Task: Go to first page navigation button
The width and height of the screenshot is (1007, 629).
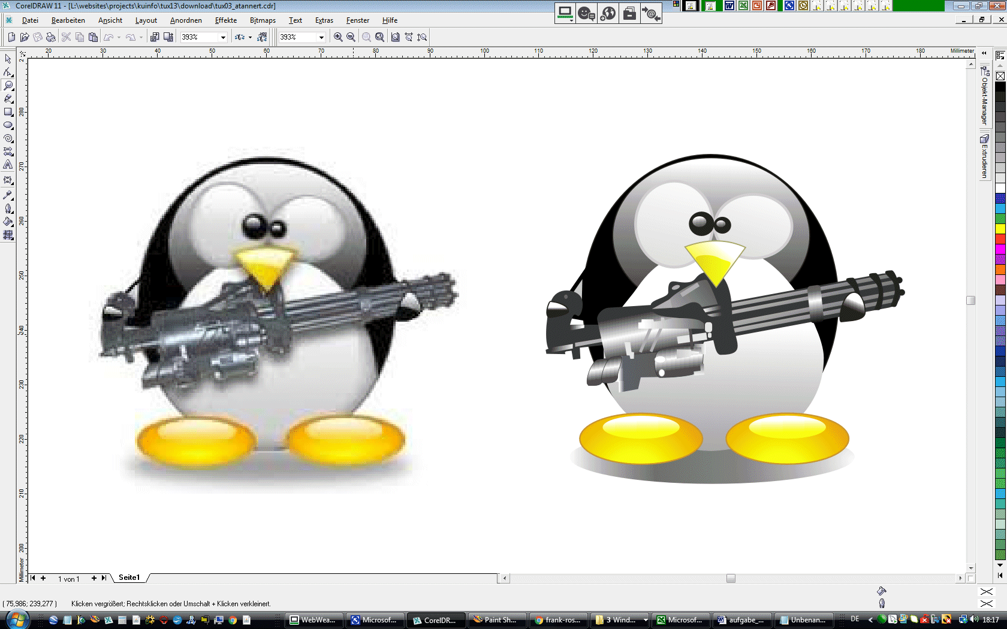Action: (x=32, y=578)
